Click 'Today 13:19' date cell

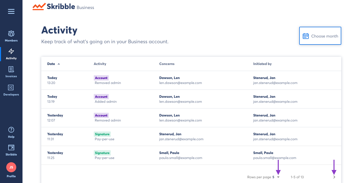point(52,99)
